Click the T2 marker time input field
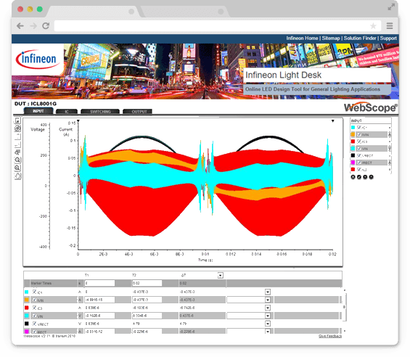Screen dimensions: 410x357 point(147,283)
